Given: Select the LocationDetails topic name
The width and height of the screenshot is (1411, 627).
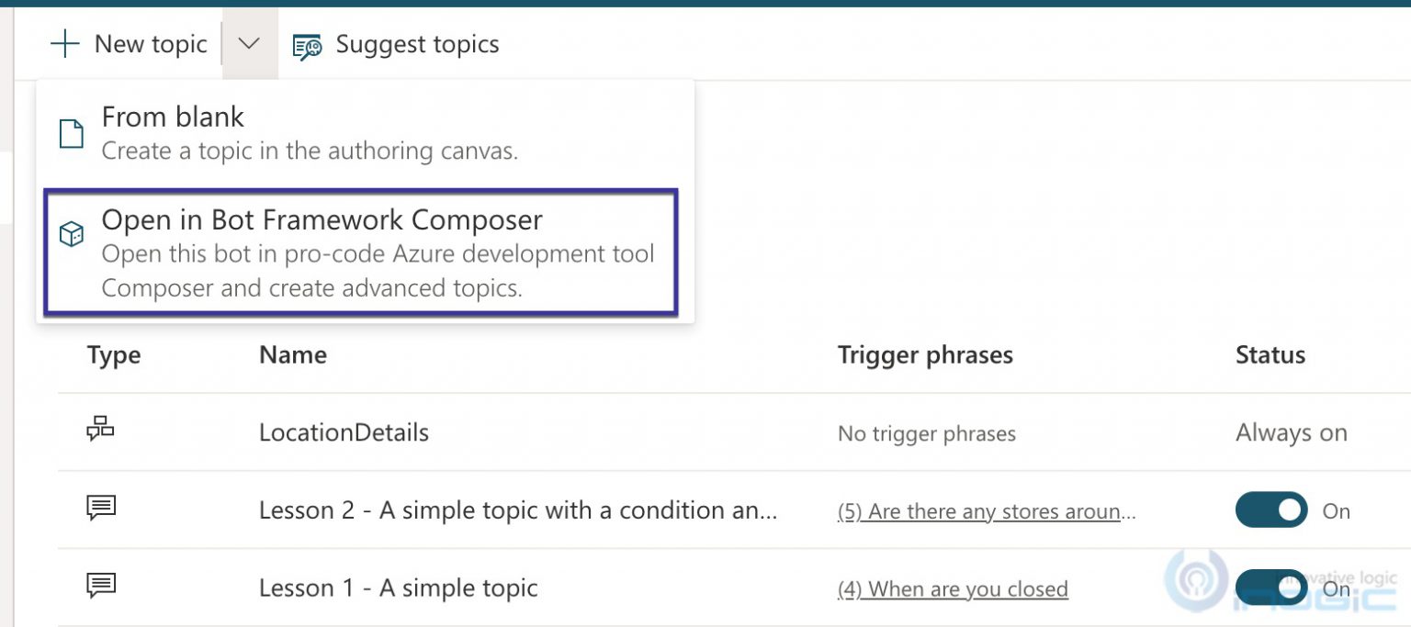Looking at the screenshot, I should 343,432.
